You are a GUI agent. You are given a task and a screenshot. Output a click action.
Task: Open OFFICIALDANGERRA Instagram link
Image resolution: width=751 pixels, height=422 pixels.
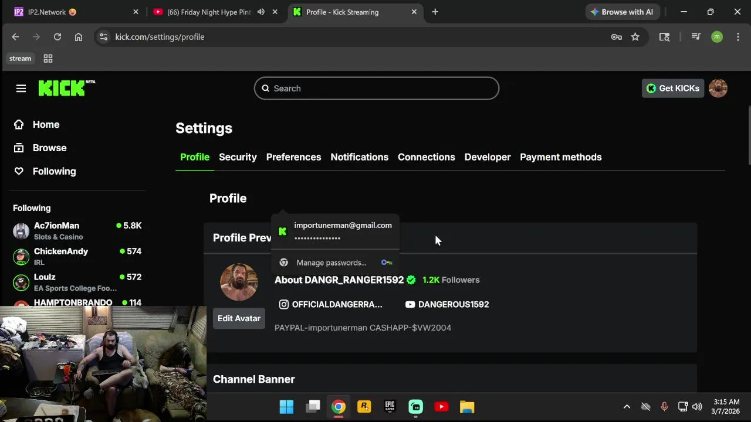pos(331,304)
